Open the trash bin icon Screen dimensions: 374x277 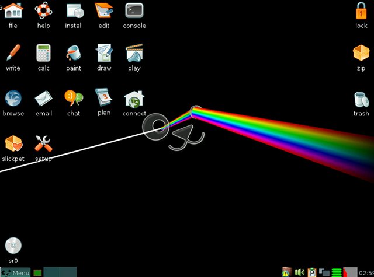click(361, 100)
